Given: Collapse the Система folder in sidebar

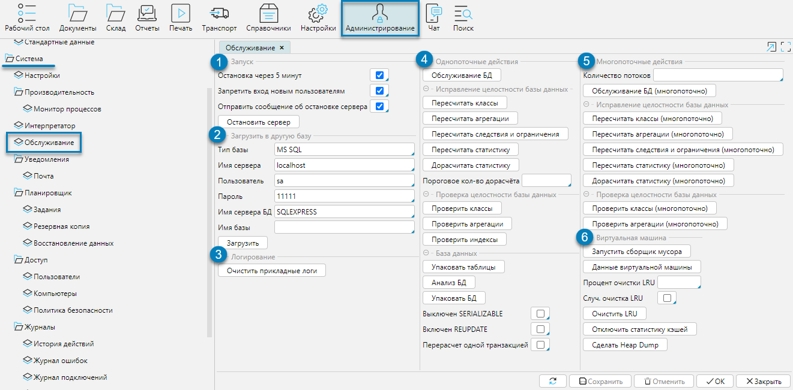Looking at the screenshot, I should [x=9, y=59].
